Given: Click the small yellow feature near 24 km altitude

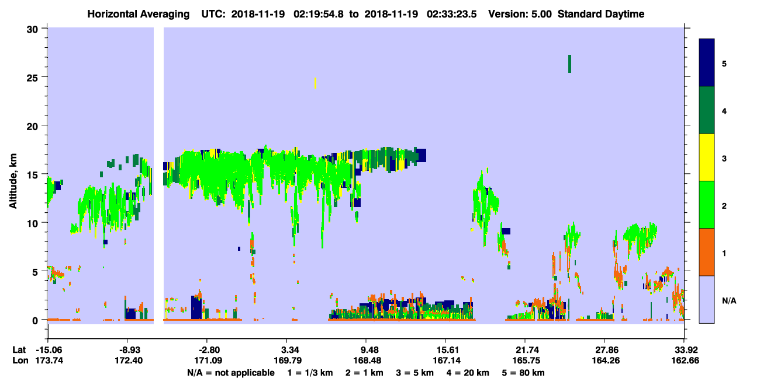Looking at the screenshot, I should click(x=316, y=83).
